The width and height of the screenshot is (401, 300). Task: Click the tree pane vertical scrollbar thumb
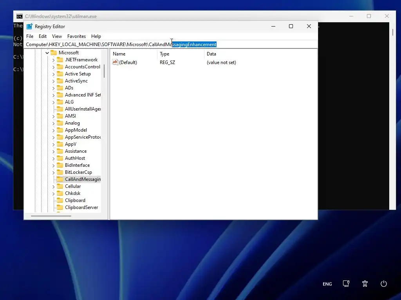(x=104, y=71)
